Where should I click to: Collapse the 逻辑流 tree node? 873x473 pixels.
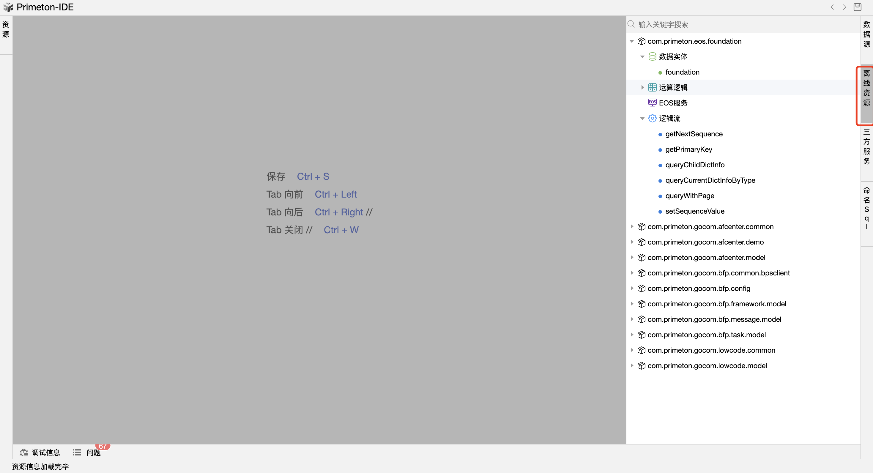pos(642,118)
